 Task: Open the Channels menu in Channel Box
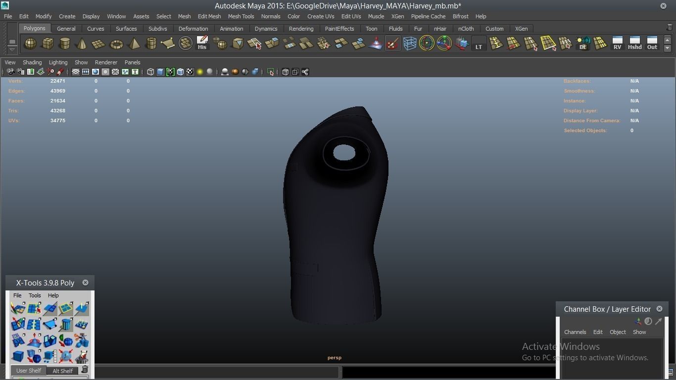(x=575, y=332)
